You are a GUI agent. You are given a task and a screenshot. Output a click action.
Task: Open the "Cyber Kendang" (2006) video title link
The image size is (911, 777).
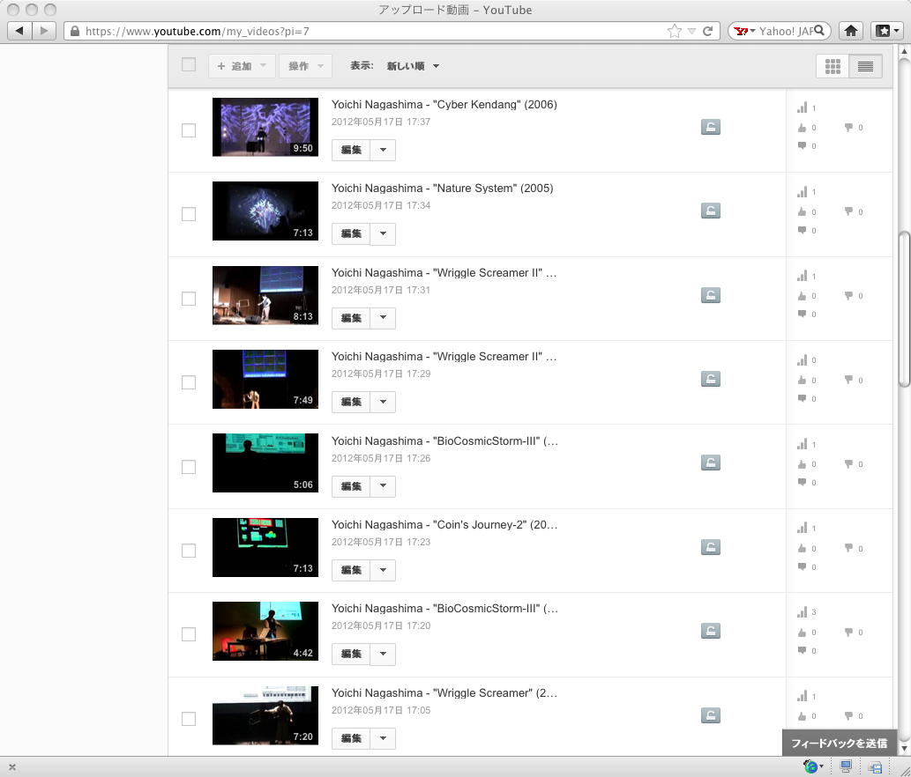tap(444, 105)
